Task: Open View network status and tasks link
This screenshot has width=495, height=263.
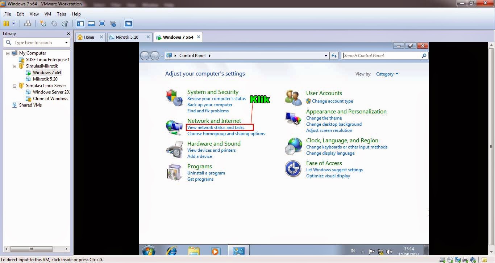Action: click(216, 128)
